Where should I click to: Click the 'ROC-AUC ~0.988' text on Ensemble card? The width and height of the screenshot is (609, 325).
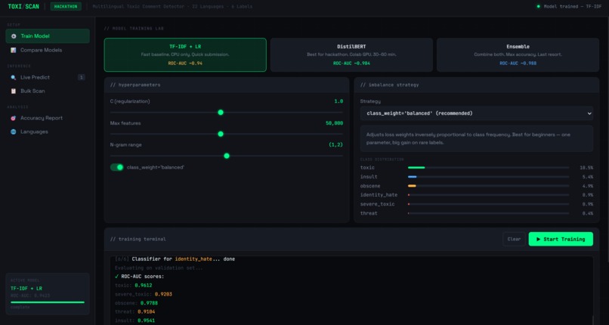[x=518, y=63]
